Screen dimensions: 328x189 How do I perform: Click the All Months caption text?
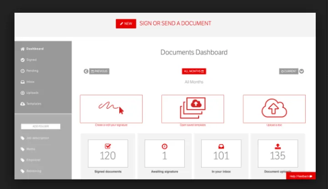click(194, 82)
